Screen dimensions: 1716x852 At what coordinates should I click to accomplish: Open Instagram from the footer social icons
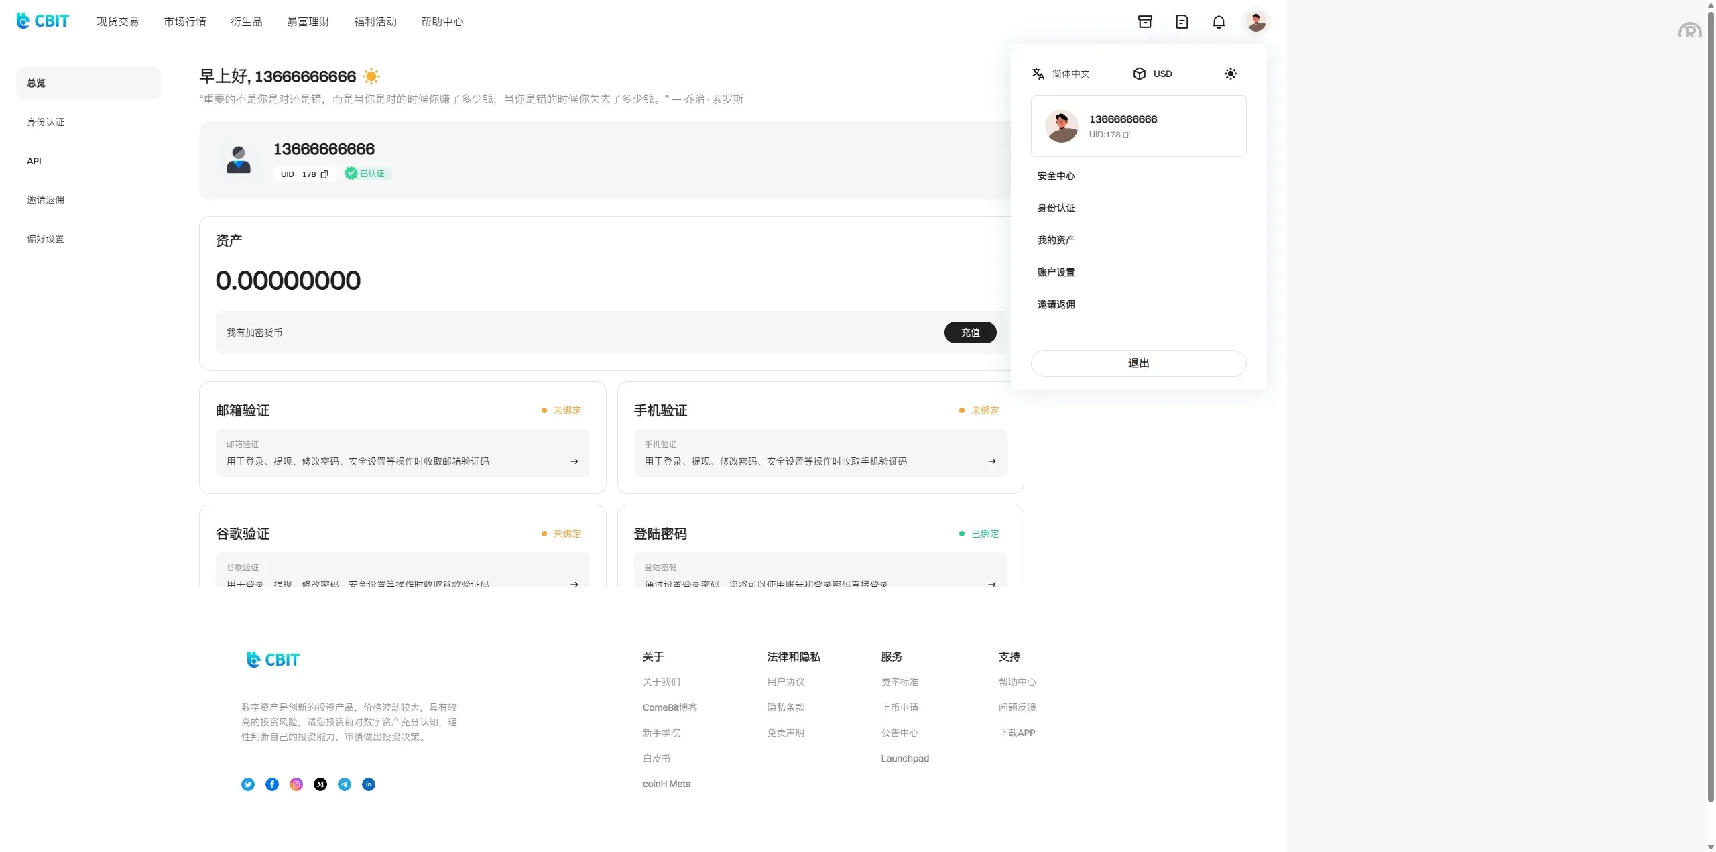coord(296,784)
